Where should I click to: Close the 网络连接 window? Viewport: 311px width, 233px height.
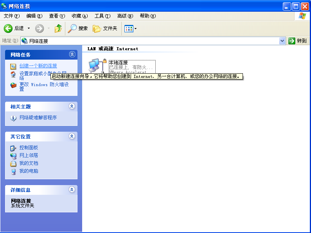pos(305,7)
